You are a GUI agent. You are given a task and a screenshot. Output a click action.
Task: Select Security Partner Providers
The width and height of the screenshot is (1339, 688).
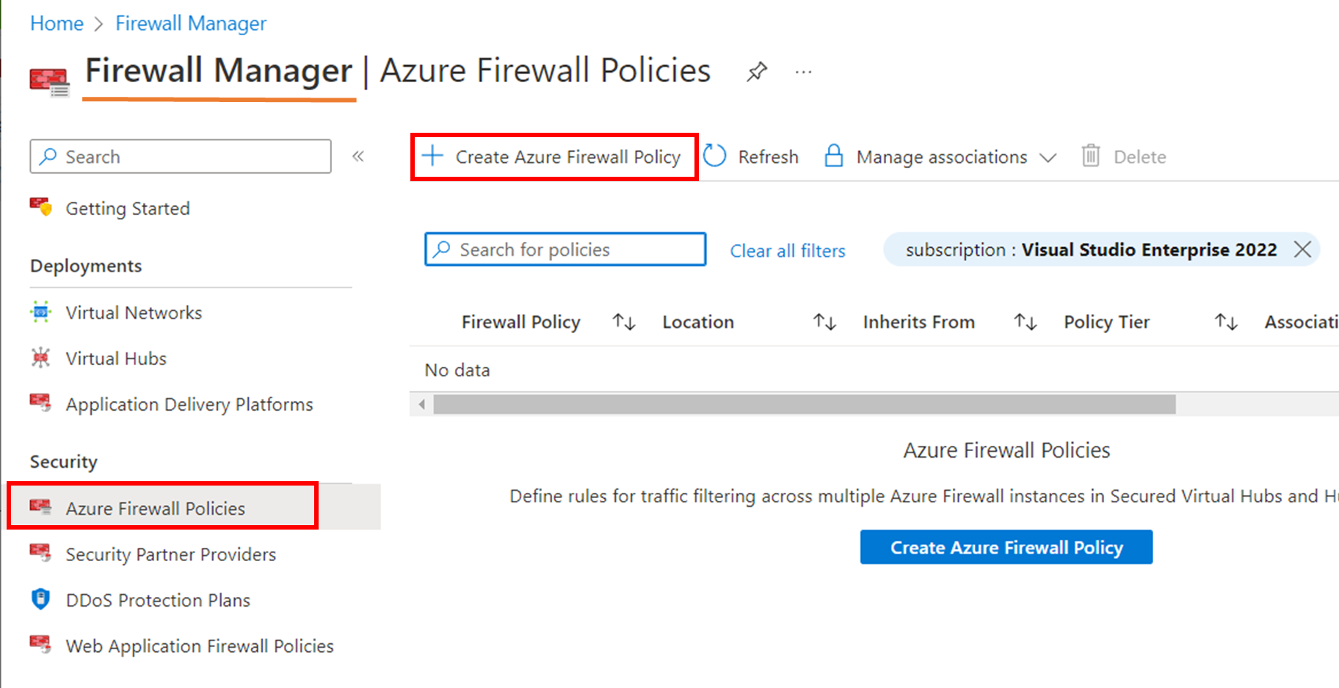(x=170, y=555)
